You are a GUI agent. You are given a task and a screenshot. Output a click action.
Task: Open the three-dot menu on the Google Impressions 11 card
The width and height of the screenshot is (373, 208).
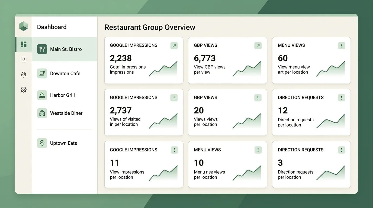coord(174,150)
